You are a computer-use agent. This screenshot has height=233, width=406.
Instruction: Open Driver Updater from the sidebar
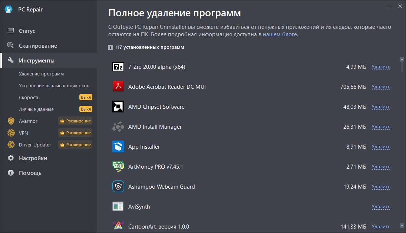(x=35, y=145)
